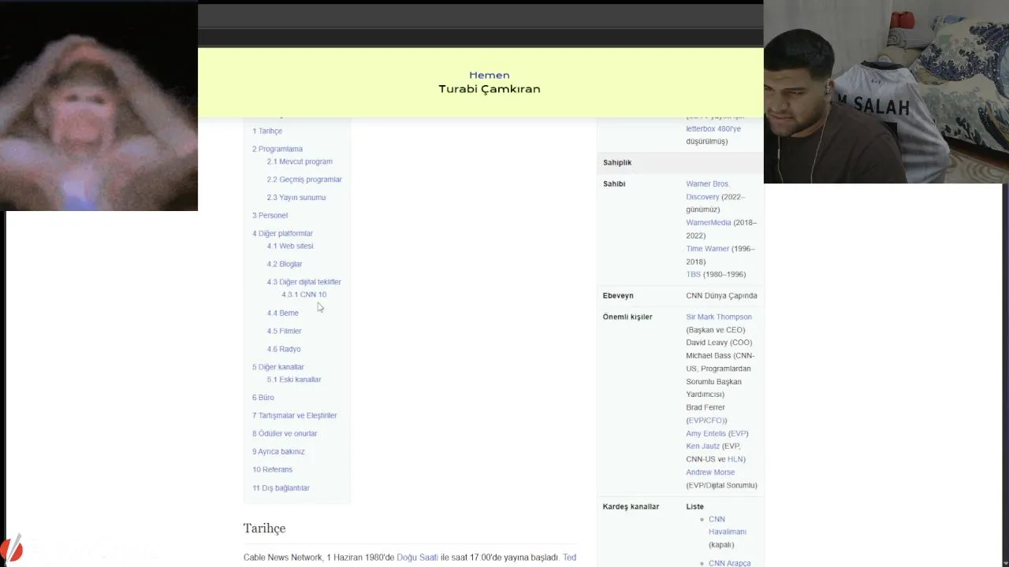Follow the TBS owner link
The width and height of the screenshot is (1009, 567).
(x=693, y=274)
